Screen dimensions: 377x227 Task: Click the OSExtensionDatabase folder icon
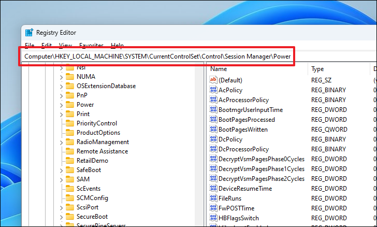[70, 86]
